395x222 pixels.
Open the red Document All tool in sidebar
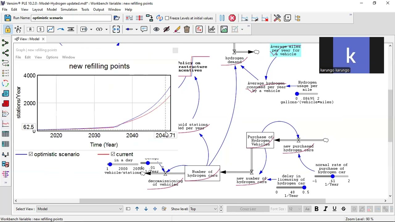coord(5,104)
